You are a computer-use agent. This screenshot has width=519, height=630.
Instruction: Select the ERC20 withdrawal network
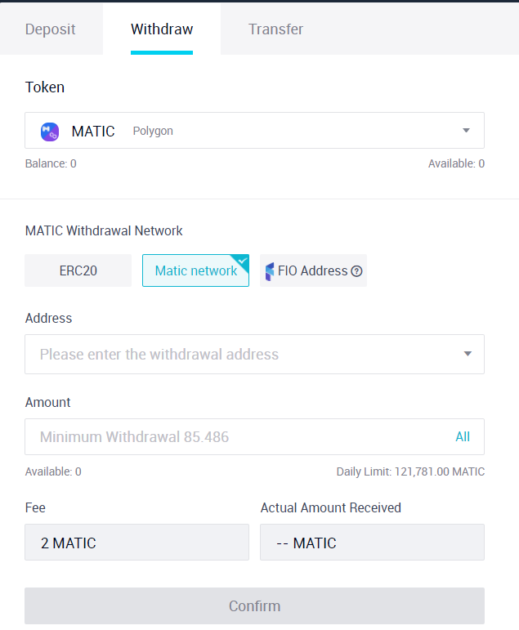pyautogui.click(x=78, y=270)
